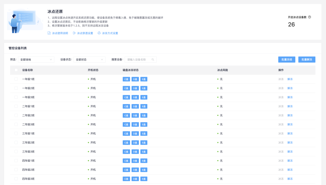Image resolution: width=326 pixels, height=185 pixels.
Task: Click the D盘 tag for 三年级1班
Action: tap(135, 134)
